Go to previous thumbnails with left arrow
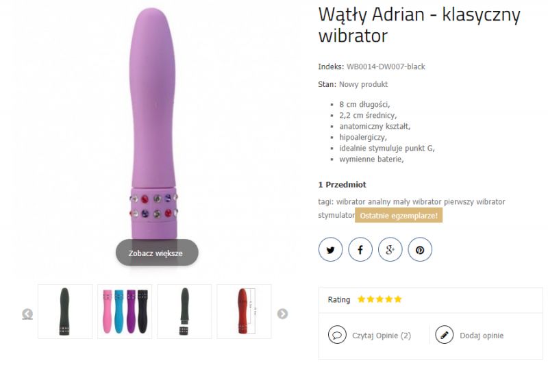This screenshot has height=365, width=548. click(27, 314)
